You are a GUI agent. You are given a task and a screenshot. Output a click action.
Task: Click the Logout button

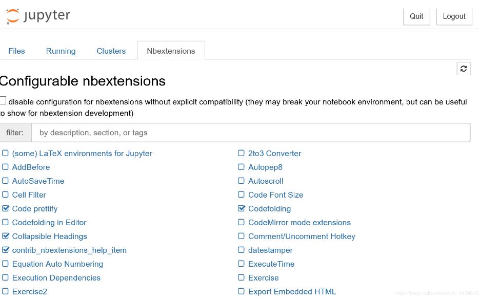click(x=454, y=16)
